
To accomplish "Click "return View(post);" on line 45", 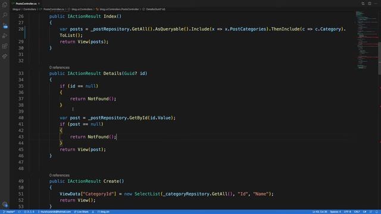I will pyautogui.click(x=83, y=149).
